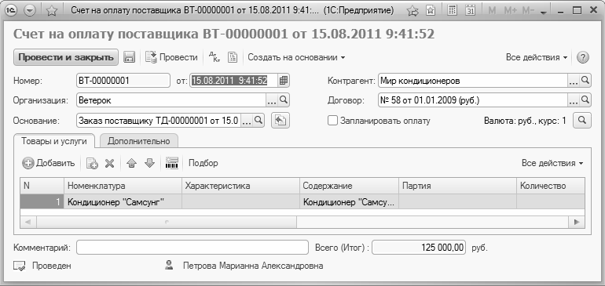Click the Провести и закрыть button
605x286 pixels.
tap(66, 57)
